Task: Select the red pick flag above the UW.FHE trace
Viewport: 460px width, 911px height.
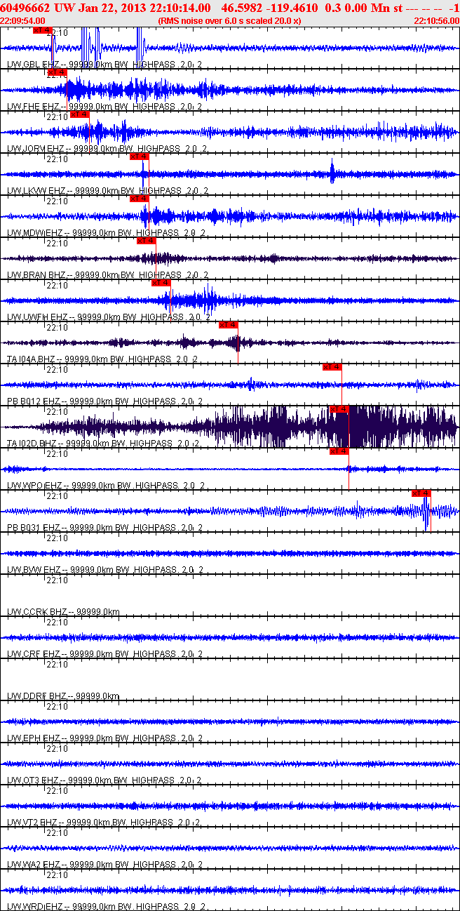Action: [57, 72]
